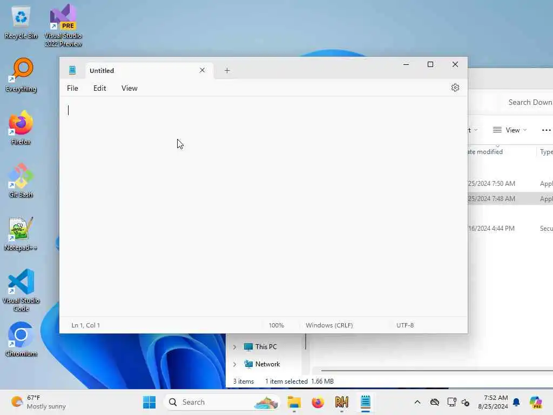Open See more options in File Explorer

tap(546, 130)
